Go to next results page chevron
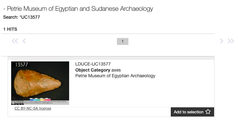The width and height of the screenshot is (238, 120). click(x=222, y=41)
